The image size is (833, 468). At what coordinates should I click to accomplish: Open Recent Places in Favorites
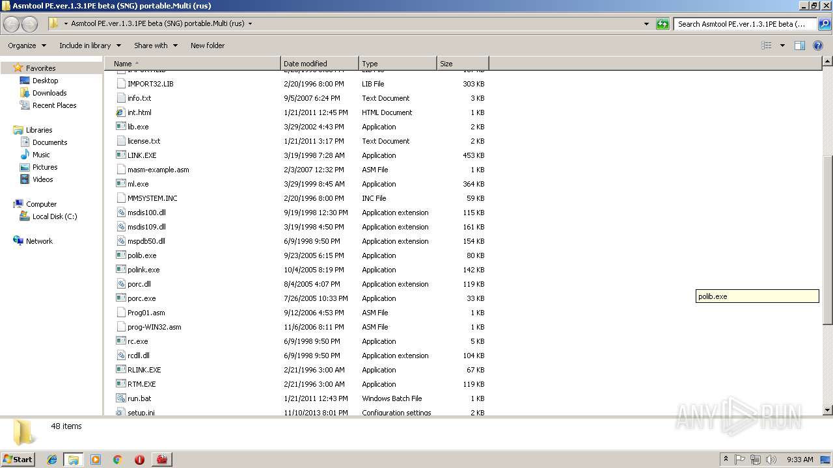[54, 105]
